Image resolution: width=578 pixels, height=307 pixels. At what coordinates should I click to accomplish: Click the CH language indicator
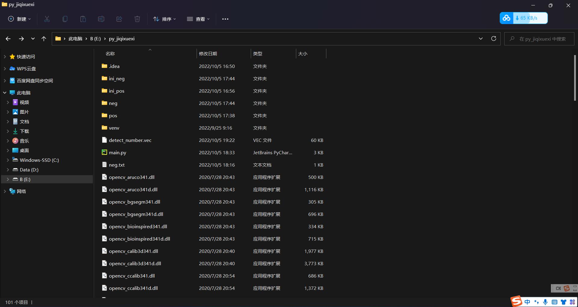click(x=558, y=288)
